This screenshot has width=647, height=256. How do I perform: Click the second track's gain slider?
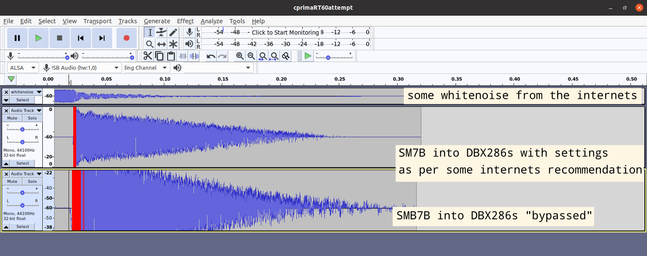(22, 129)
